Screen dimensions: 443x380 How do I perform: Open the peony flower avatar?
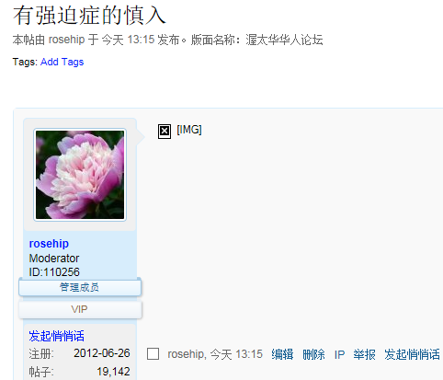point(80,175)
